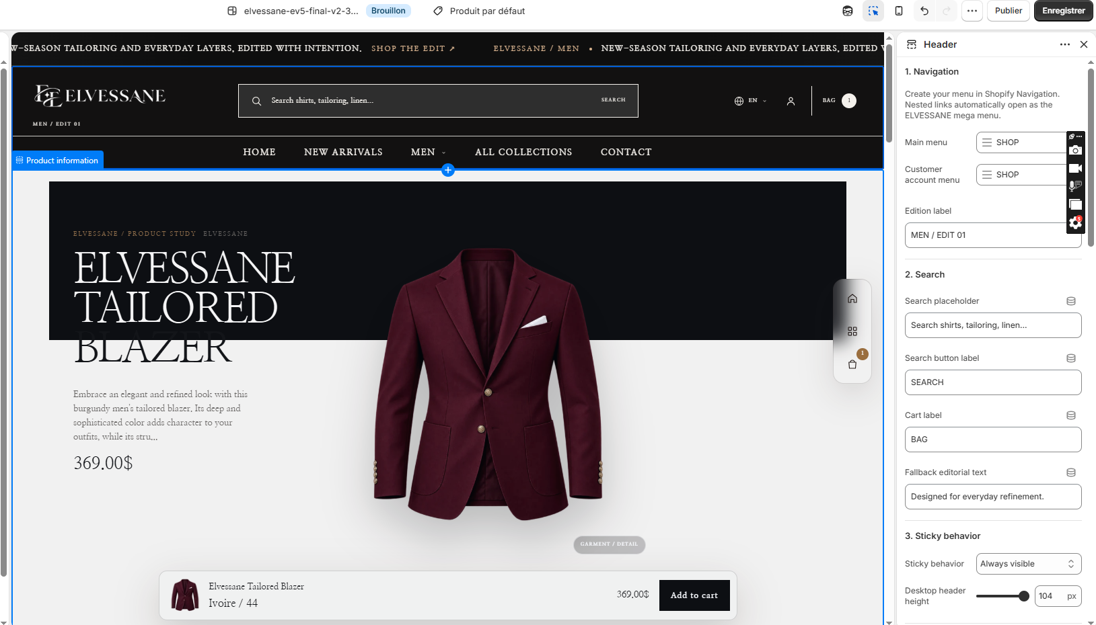The height and width of the screenshot is (625, 1096).
Task: Click the screenshot camera overlay icon
Action: tap(1076, 151)
